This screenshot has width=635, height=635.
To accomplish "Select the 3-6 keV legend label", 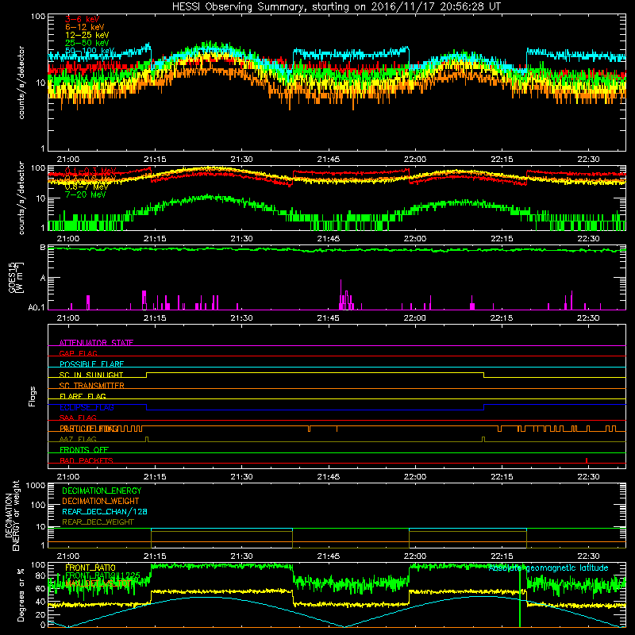I will (x=82, y=19).
